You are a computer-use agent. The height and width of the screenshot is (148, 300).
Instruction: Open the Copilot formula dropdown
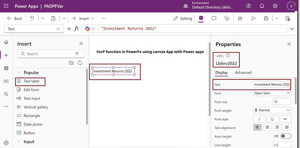tap(90, 29)
